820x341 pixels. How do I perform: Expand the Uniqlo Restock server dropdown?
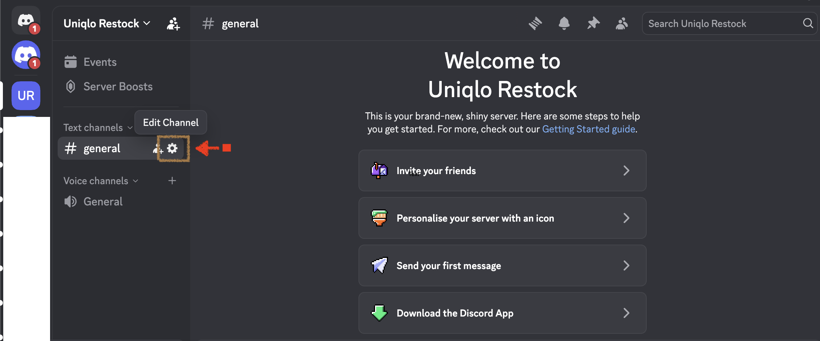tap(107, 24)
